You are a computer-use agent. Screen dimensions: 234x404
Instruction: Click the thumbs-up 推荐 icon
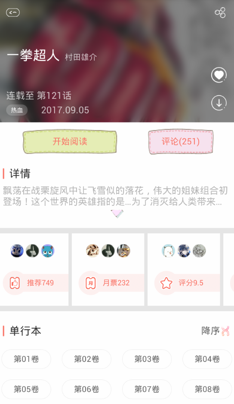tap(15, 283)
